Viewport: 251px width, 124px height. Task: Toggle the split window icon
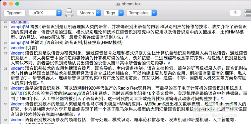[248, 13]
